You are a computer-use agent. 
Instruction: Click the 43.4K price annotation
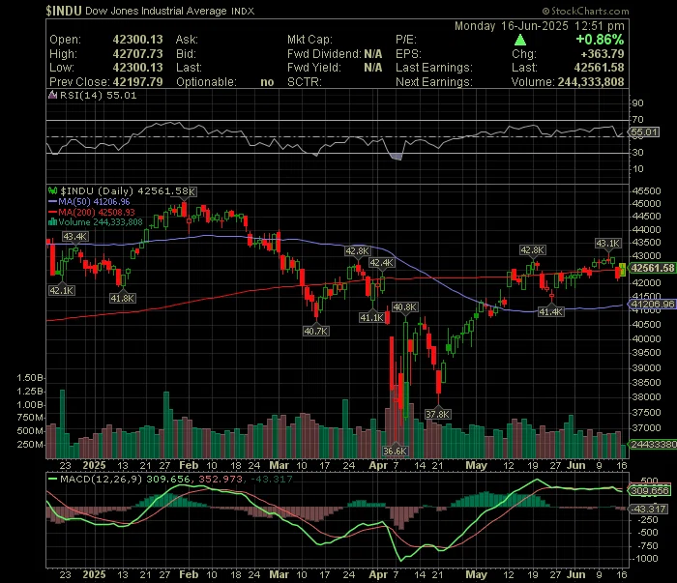(75, 237)
